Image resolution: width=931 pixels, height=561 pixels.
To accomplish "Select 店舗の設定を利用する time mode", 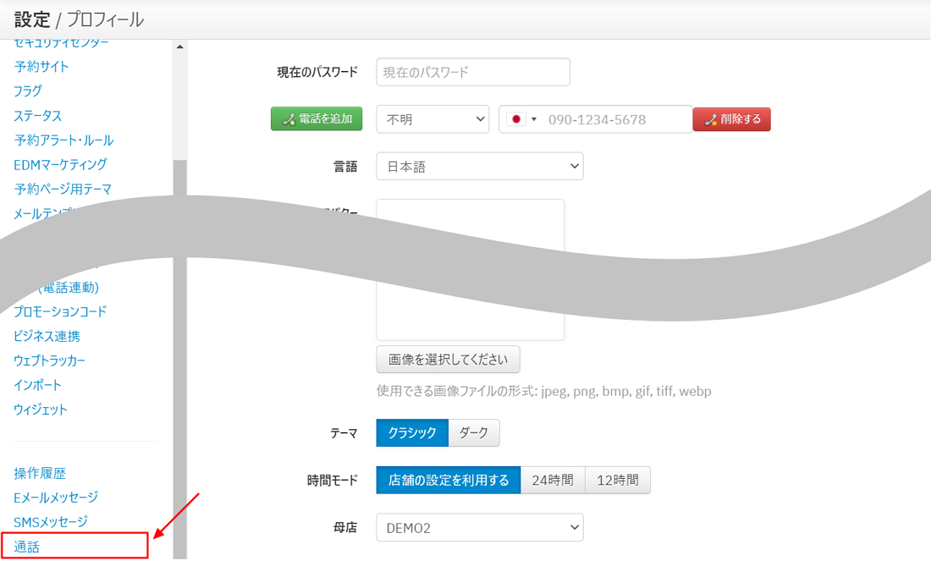I will [x=449, y=481].
